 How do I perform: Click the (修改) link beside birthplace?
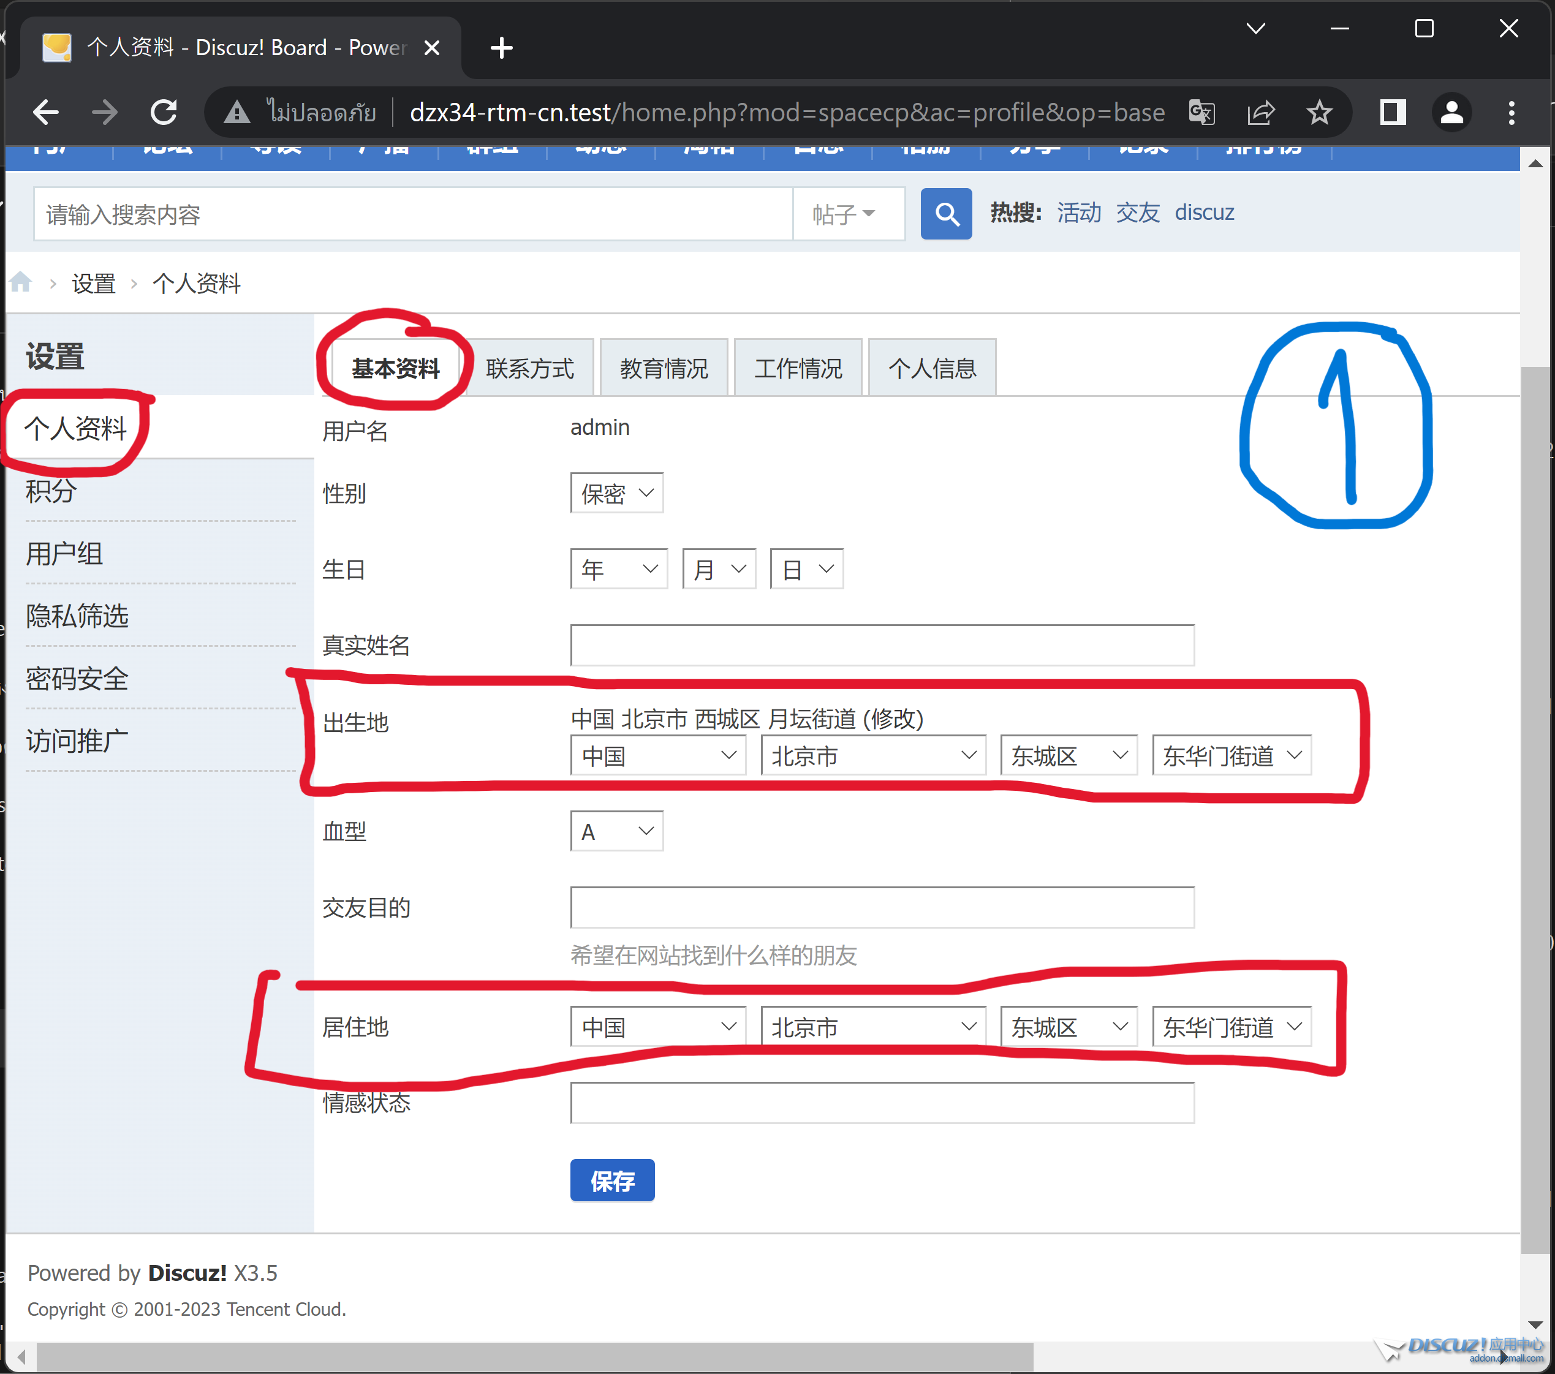pos(894,718)
